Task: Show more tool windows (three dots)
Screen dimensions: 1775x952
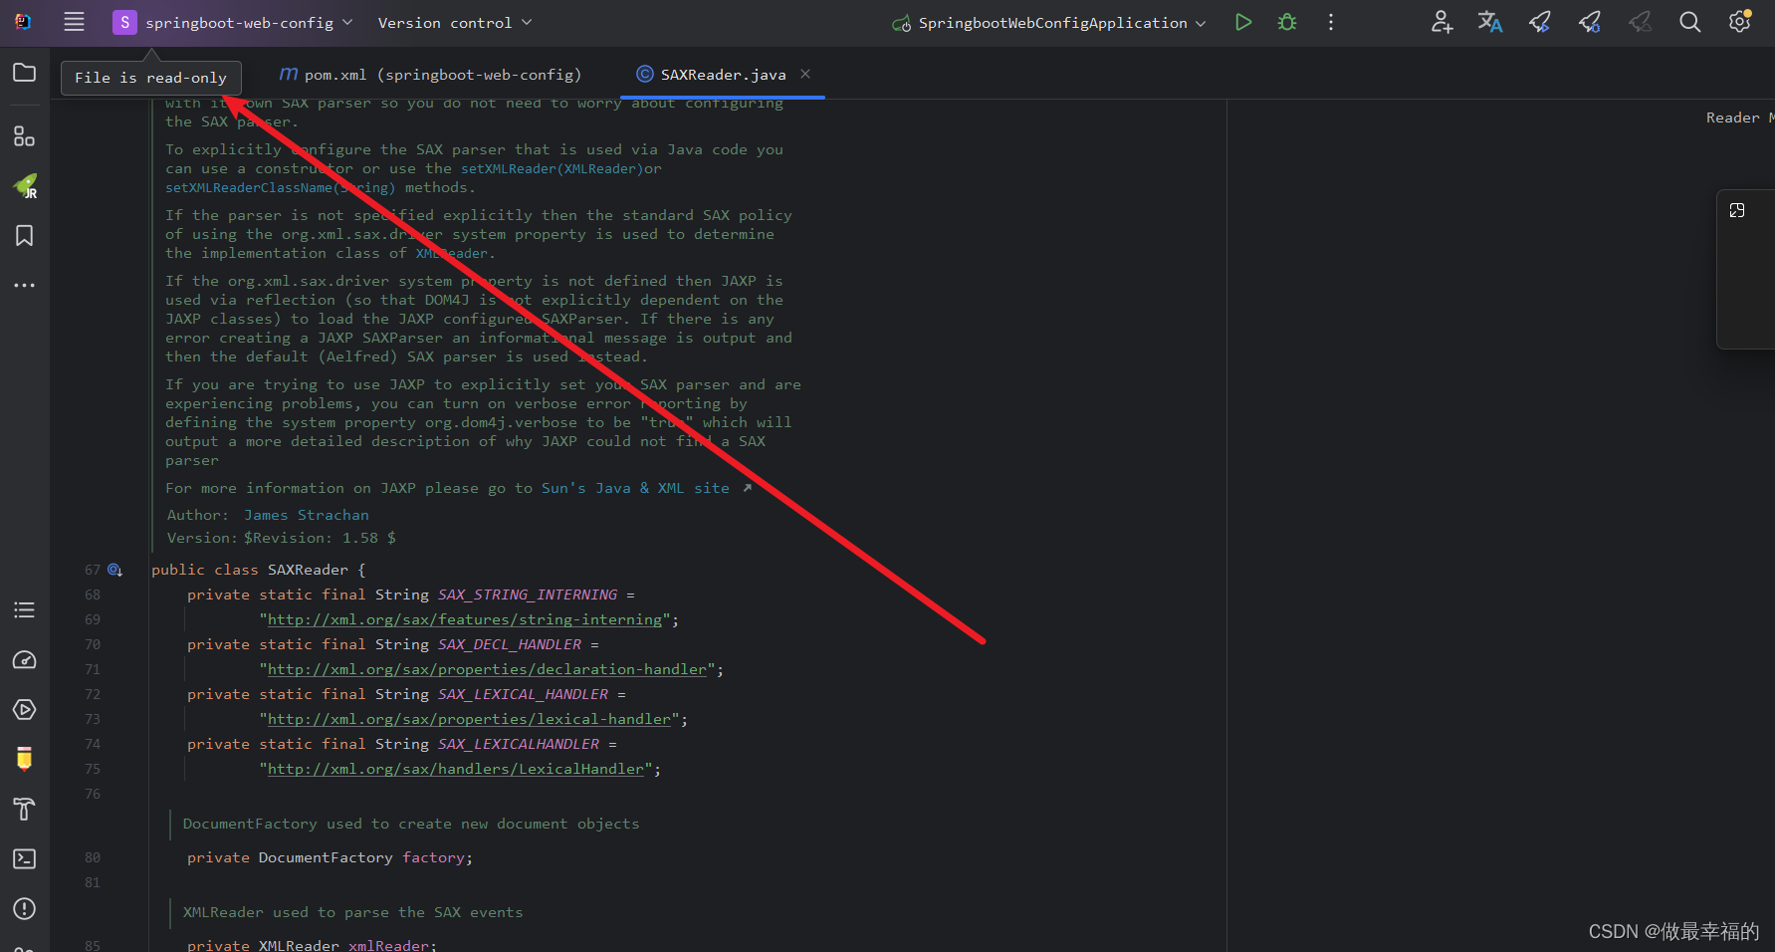Action: click(x=24, y=286)
